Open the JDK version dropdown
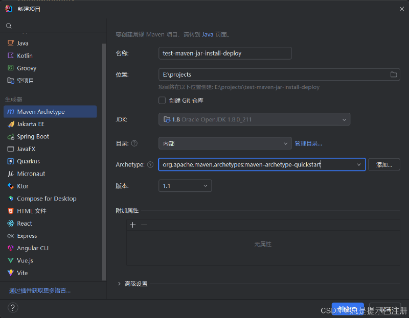The image size is (409, 318). point(254,119)
